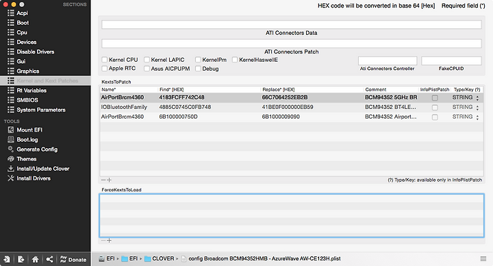Select Kernel and Kext Patches section

47,81
